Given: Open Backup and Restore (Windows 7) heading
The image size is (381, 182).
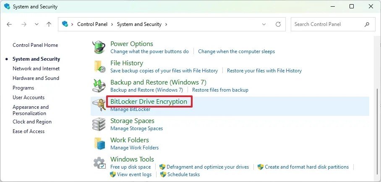Looking at the screenshot, I should click(x=159, y=82).
